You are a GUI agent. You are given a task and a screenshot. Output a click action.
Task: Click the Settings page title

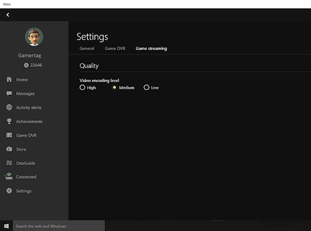click(92, 37)
